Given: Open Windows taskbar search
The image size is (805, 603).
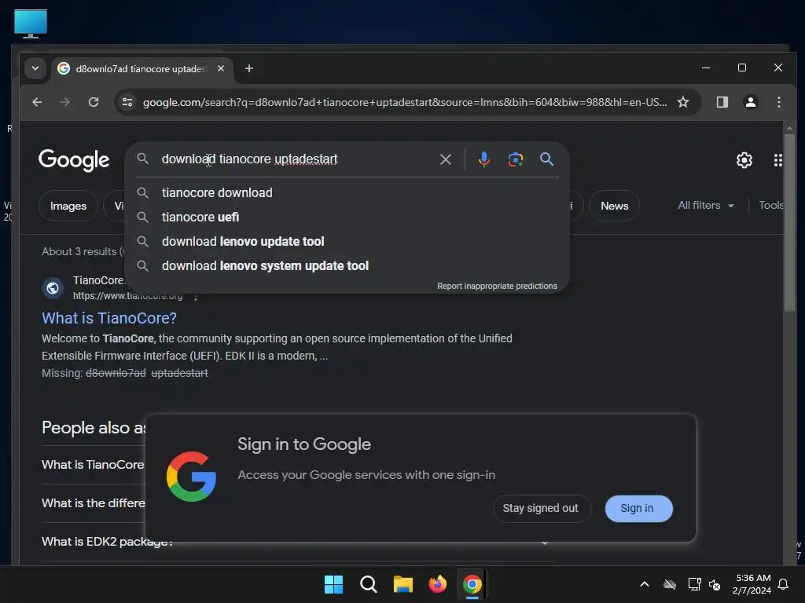Looking at the screenshot, I should tap(368, 584).
